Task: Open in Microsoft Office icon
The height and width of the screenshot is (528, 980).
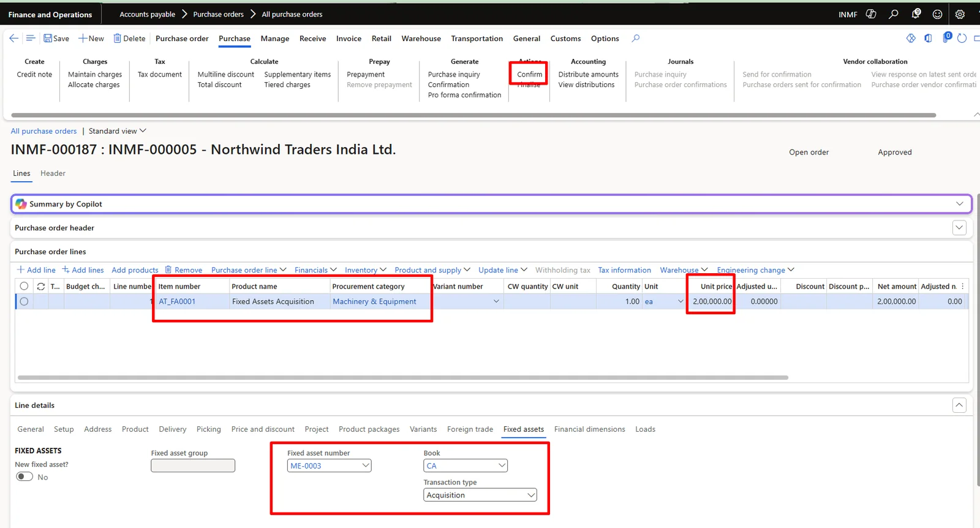Action: click(x=929, y=39)
